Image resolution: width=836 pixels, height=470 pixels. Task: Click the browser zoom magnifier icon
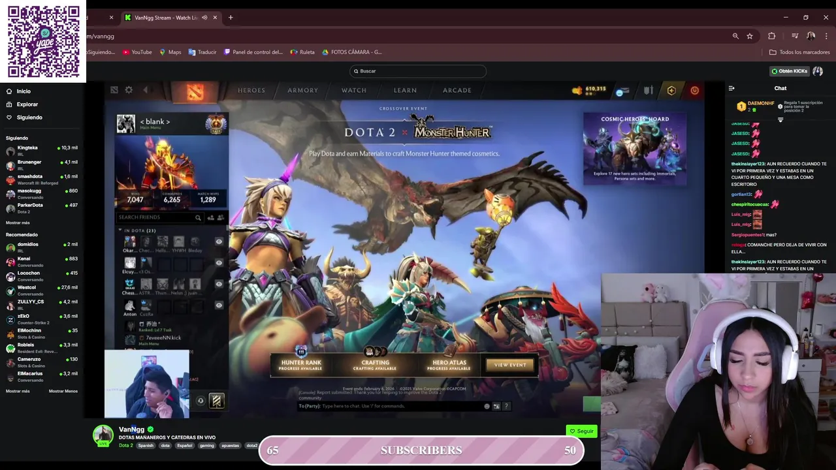[735, 36]
